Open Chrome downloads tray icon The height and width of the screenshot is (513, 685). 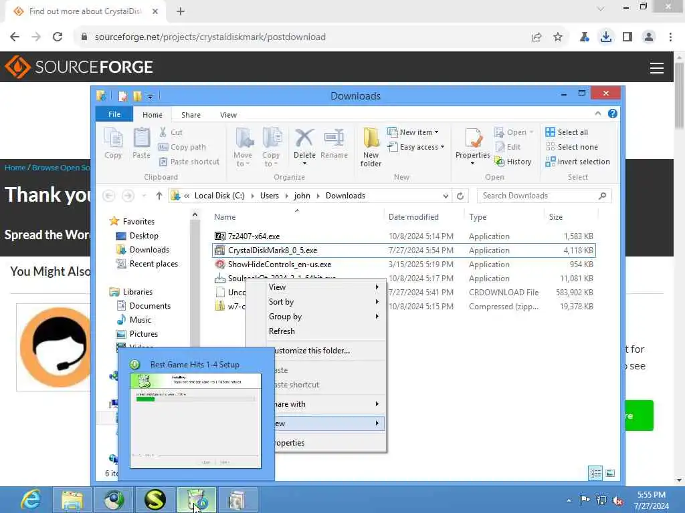coord(605,37)
